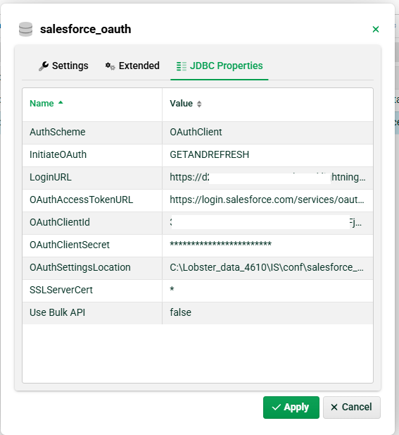The height and width of the screenshot is (435, 399).
Task: Select the Use Bulk API property name
Action: coord(57,312)
